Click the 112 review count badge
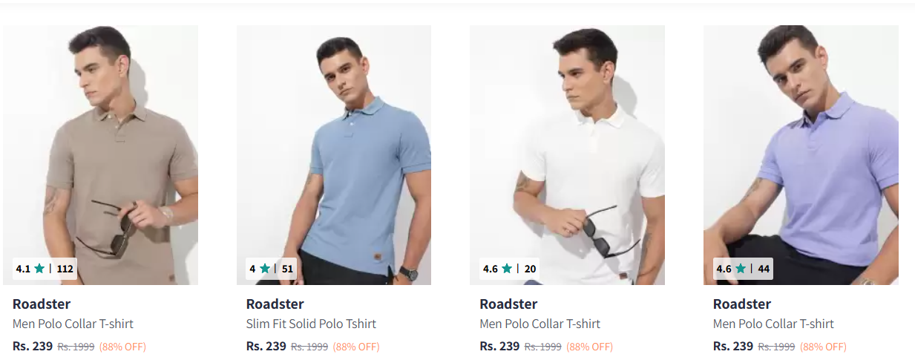The width and height of the screenshot is (915, 360). pyautogui.click(x=65, y=269)
